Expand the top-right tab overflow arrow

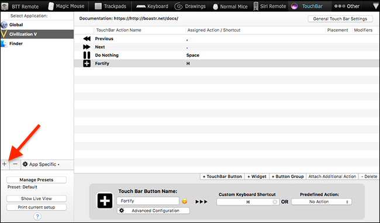click(x=376, y=6)
